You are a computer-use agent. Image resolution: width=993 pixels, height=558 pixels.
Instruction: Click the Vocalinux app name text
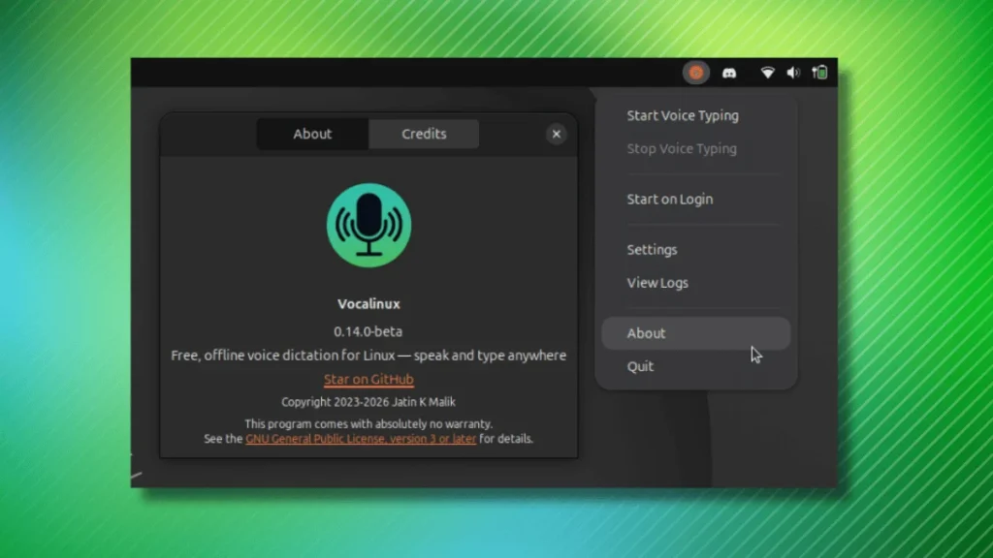pyautogui.click(x=368, y=304)
